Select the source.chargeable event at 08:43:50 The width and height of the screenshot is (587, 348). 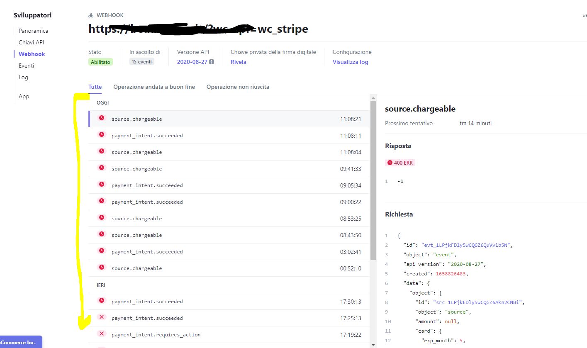tap(229, 235)
